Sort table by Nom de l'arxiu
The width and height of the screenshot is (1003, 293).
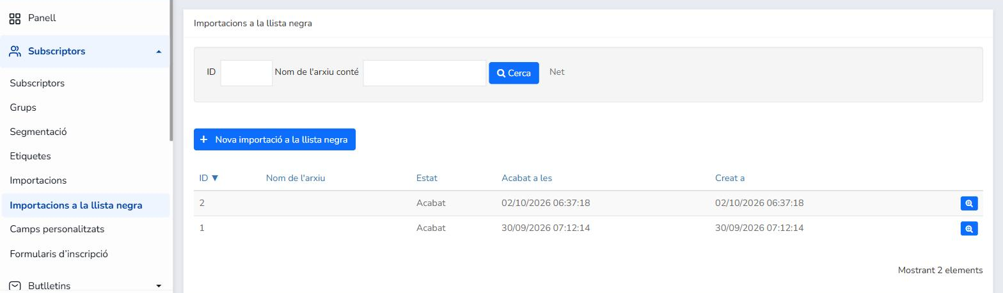click(296, 178)
